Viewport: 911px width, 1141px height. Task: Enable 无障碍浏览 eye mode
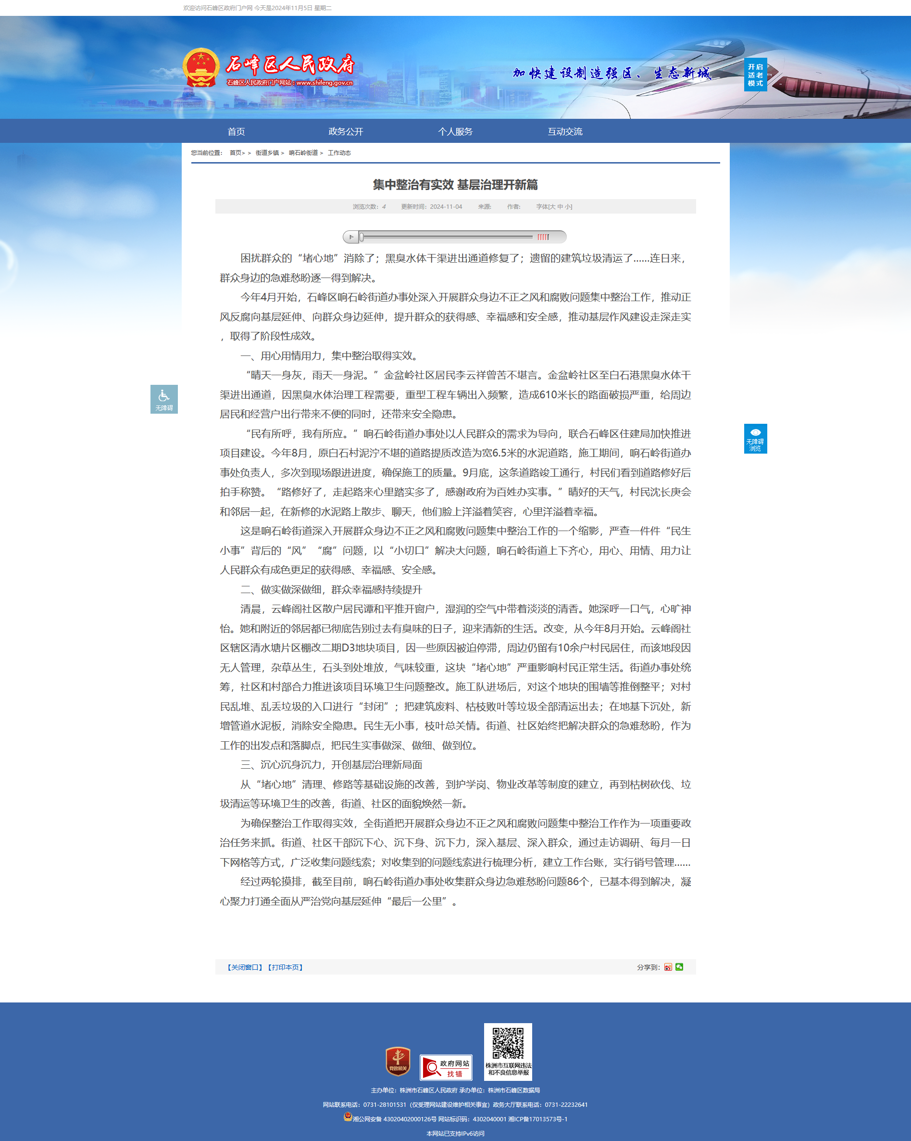pyautogui.click(x=755, y=438)
